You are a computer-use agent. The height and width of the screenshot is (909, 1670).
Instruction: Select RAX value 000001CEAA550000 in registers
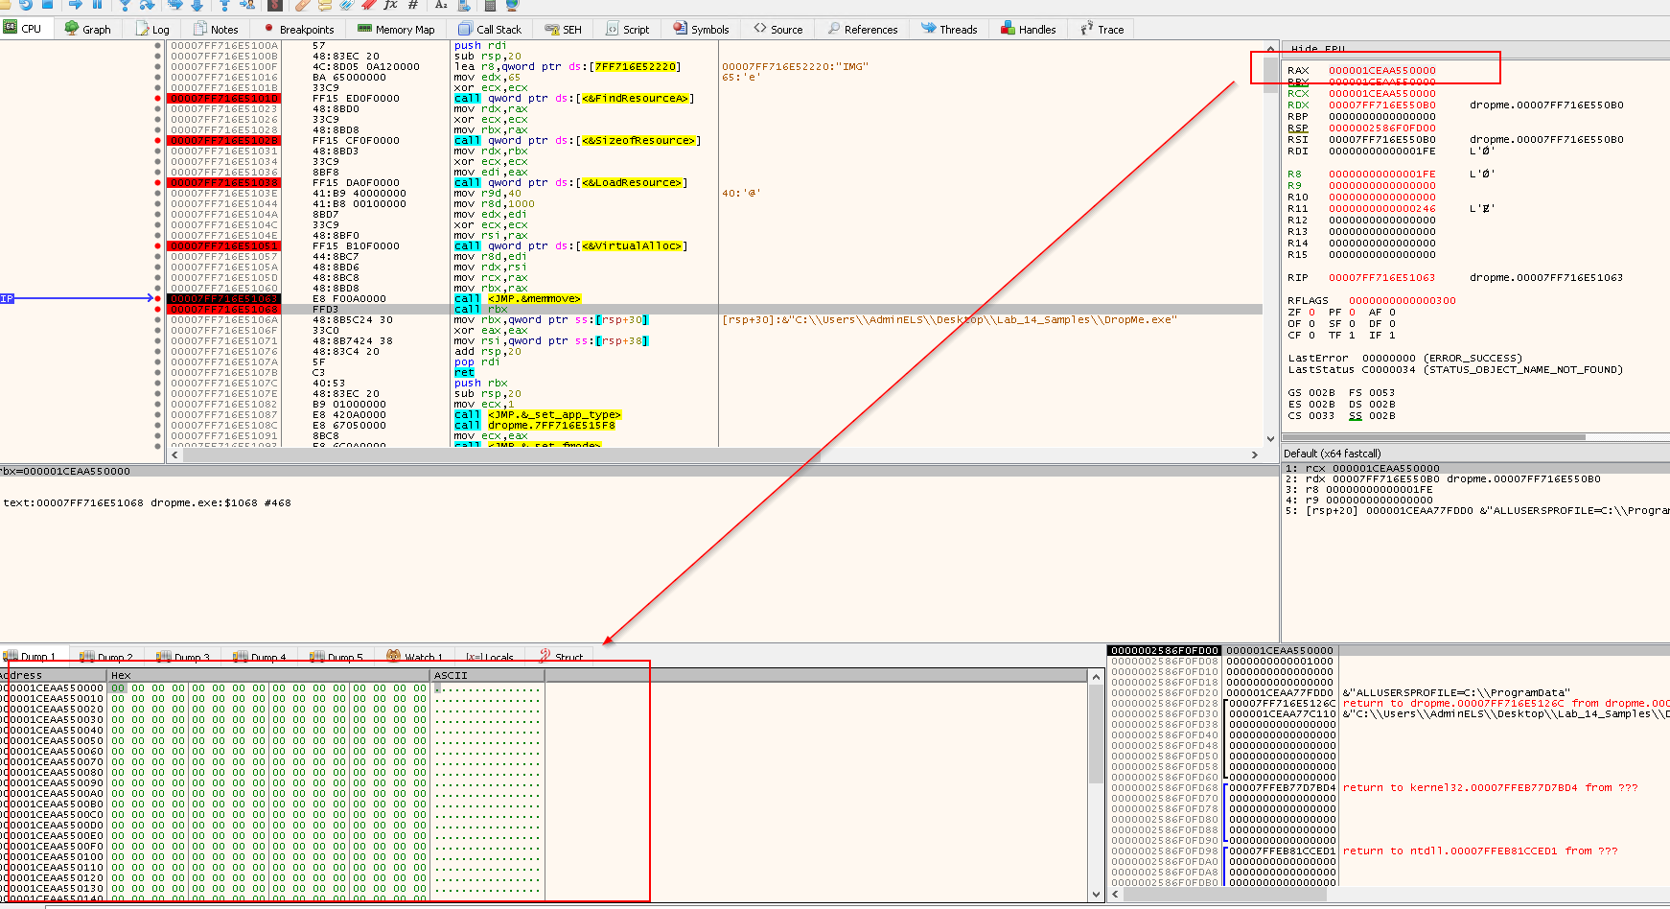click(x=1381, y=70)
